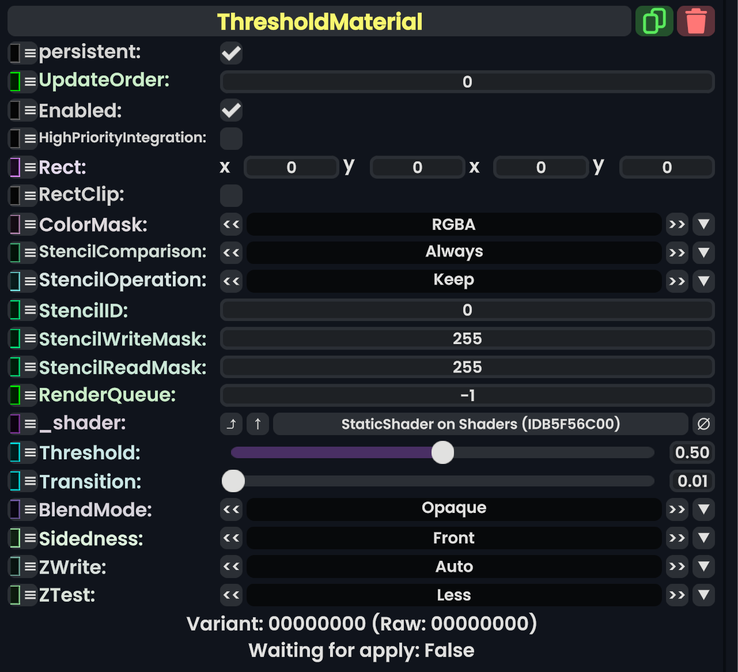Click the red trash delete icon
Viewport: 738px width, 672px height.
[x=696, y=21]
